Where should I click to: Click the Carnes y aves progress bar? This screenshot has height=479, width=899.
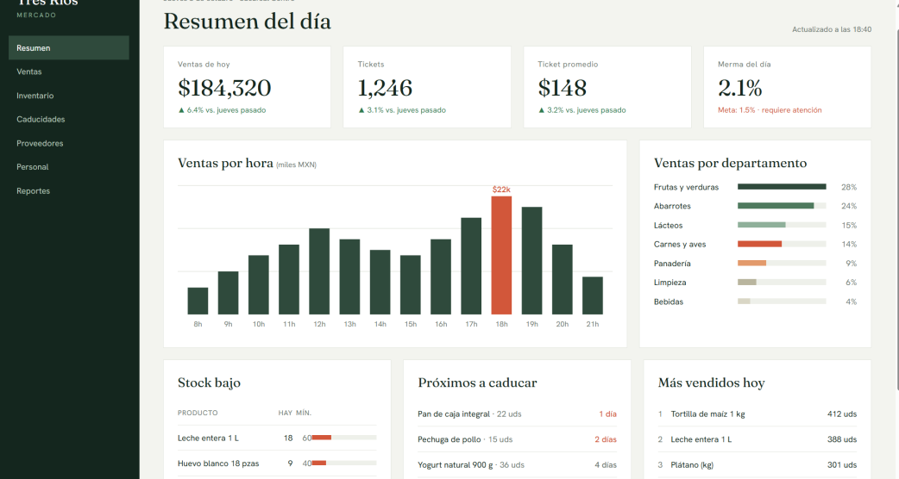[782, 244]
